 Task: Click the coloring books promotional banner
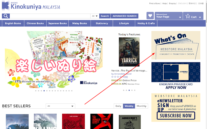(54, 59)
